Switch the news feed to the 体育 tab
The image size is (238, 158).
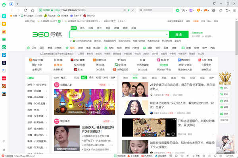(x=173, y=78)
